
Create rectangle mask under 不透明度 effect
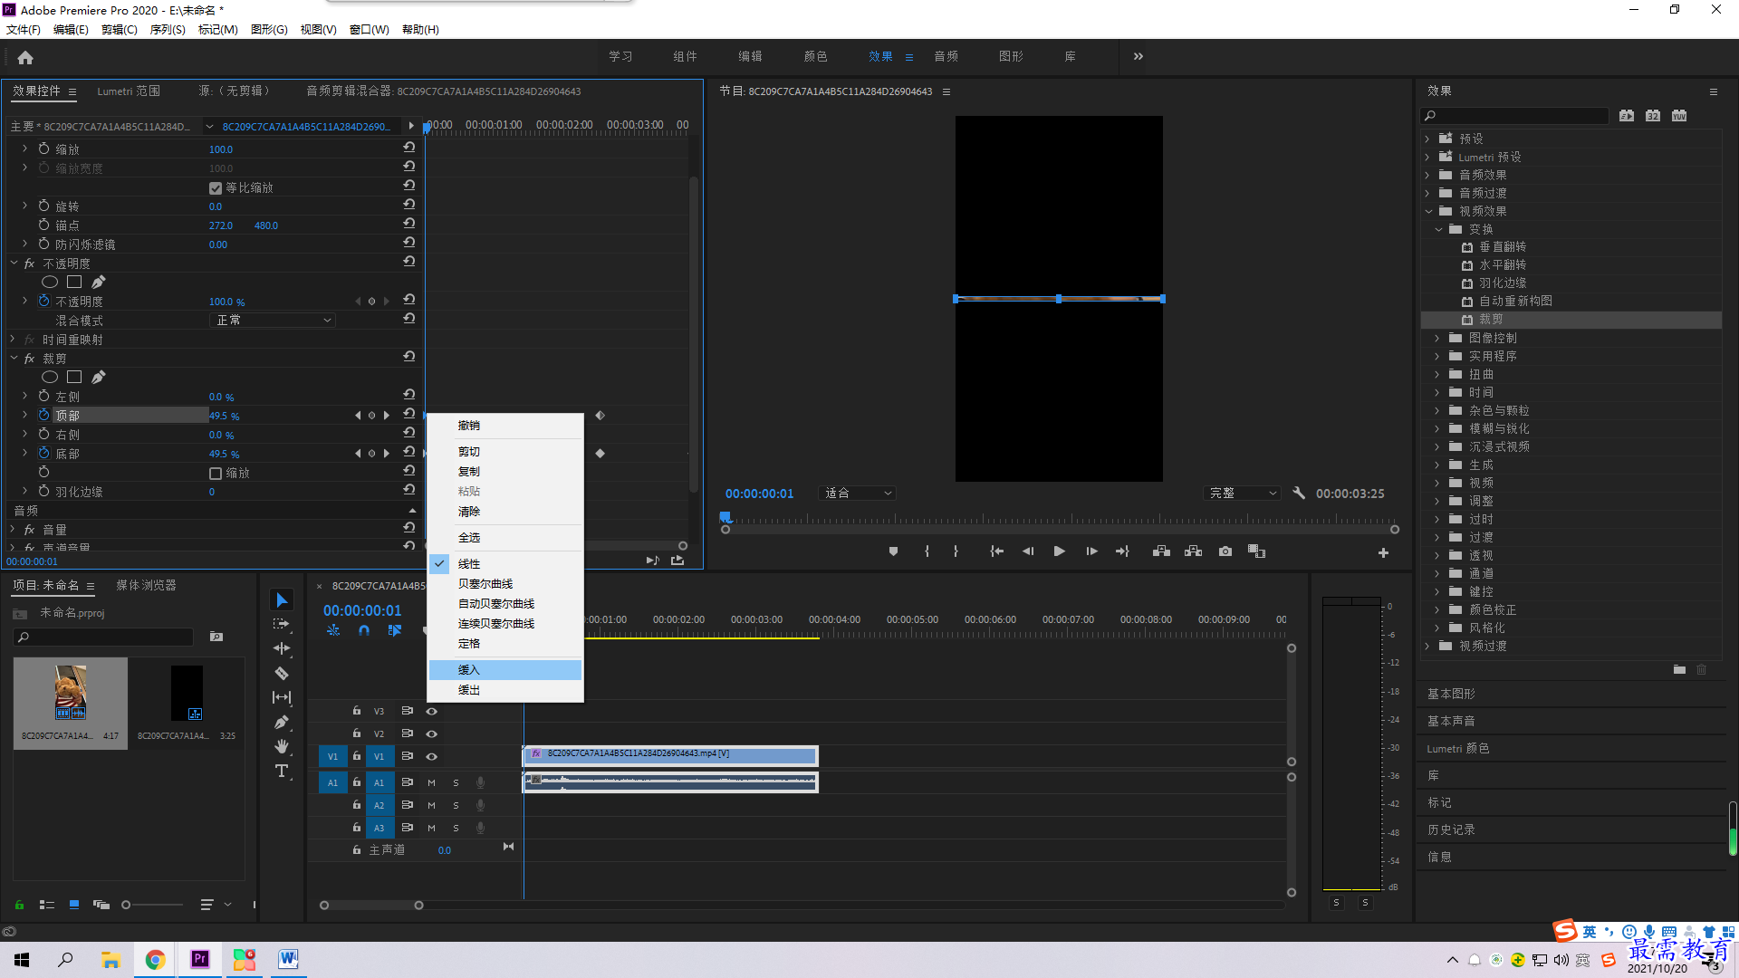coord(74,282)
